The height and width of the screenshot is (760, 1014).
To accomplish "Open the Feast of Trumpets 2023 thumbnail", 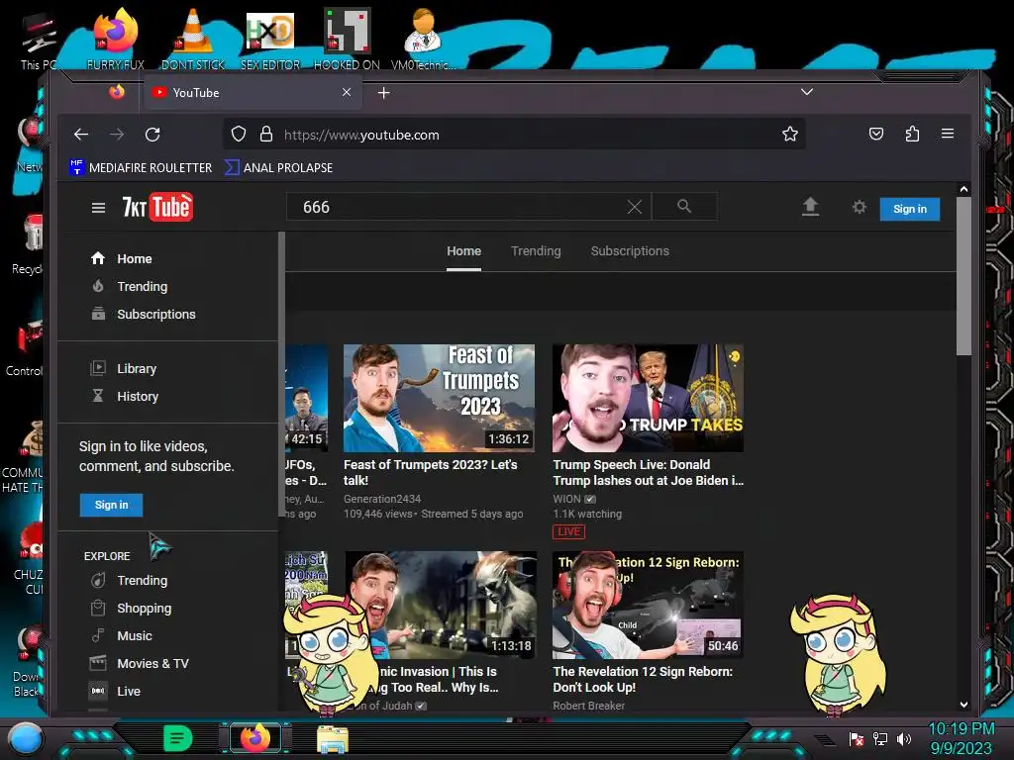I will 439,398.
